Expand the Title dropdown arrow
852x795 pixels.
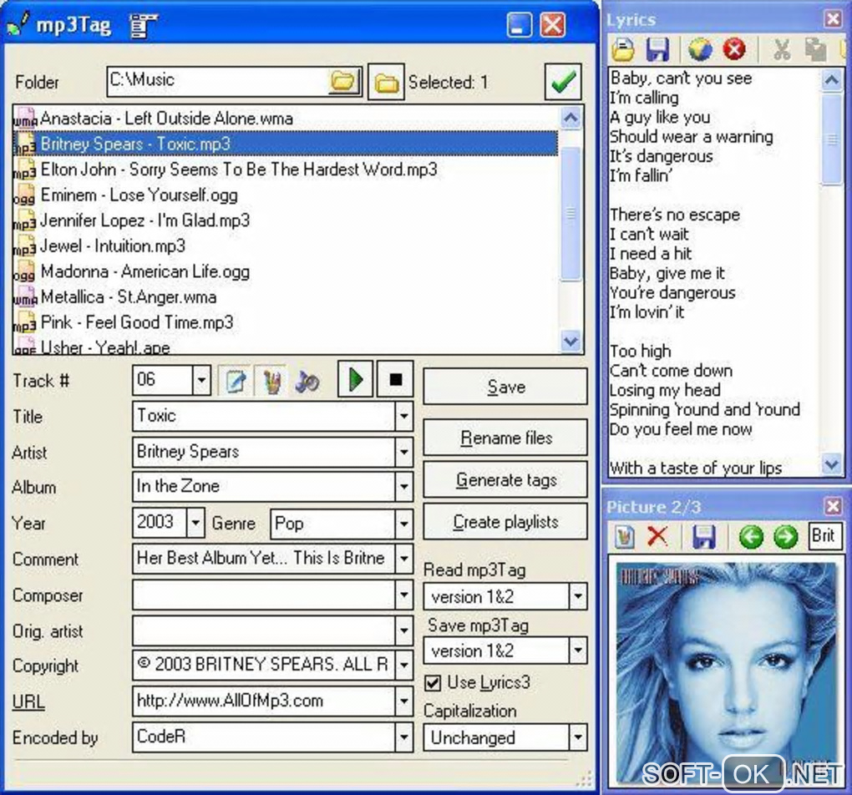403,416
